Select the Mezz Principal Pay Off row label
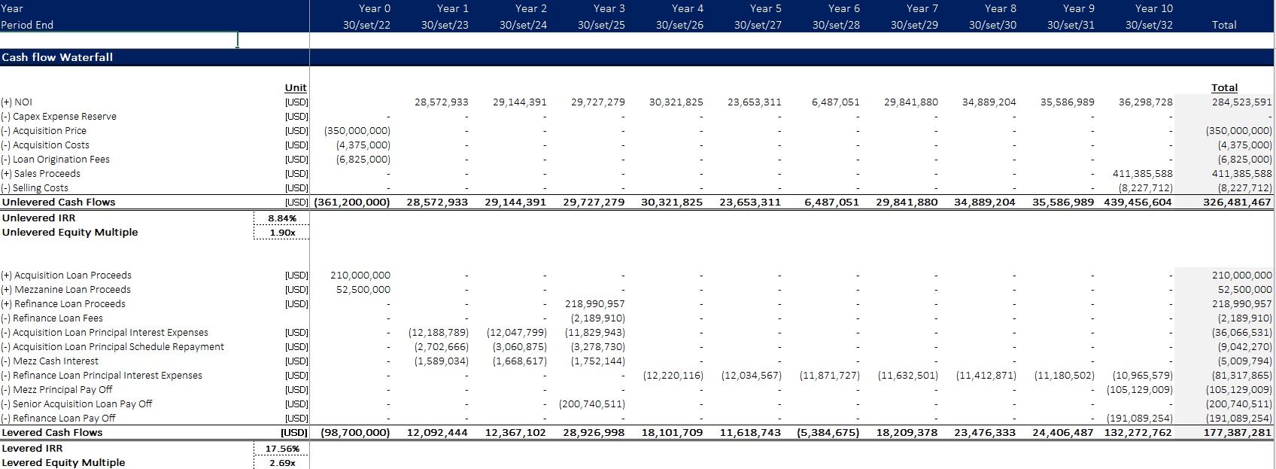 [x=56, y=390]
